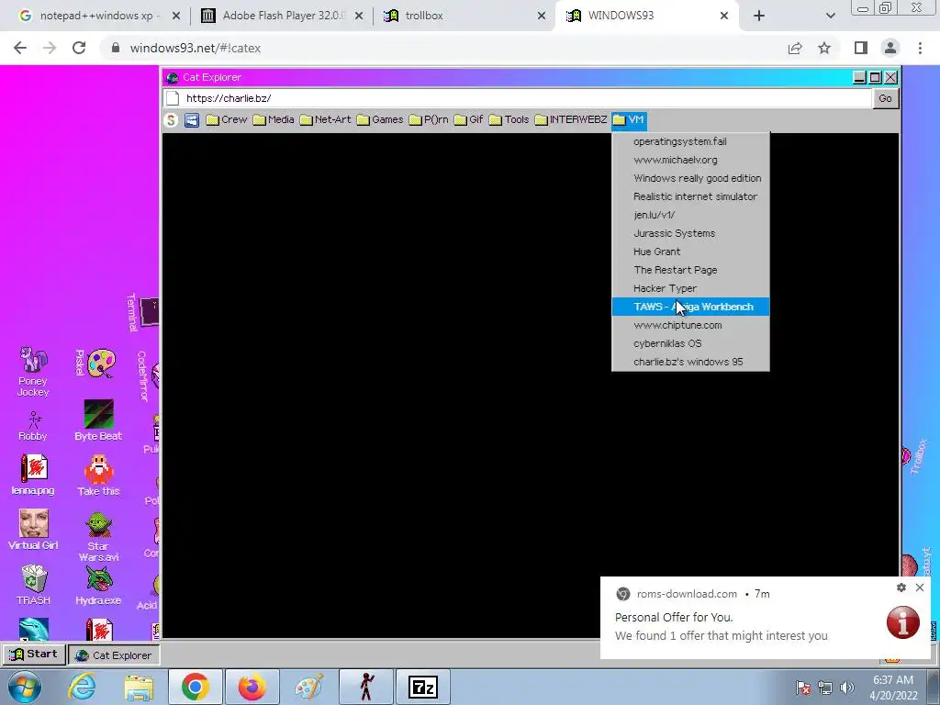Click the blue grid bookmark icon in Cat Explorer
940x705 pixels.
tap(191, 120)
